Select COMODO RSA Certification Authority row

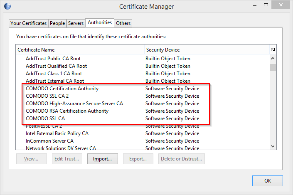(x=143, y=111)
